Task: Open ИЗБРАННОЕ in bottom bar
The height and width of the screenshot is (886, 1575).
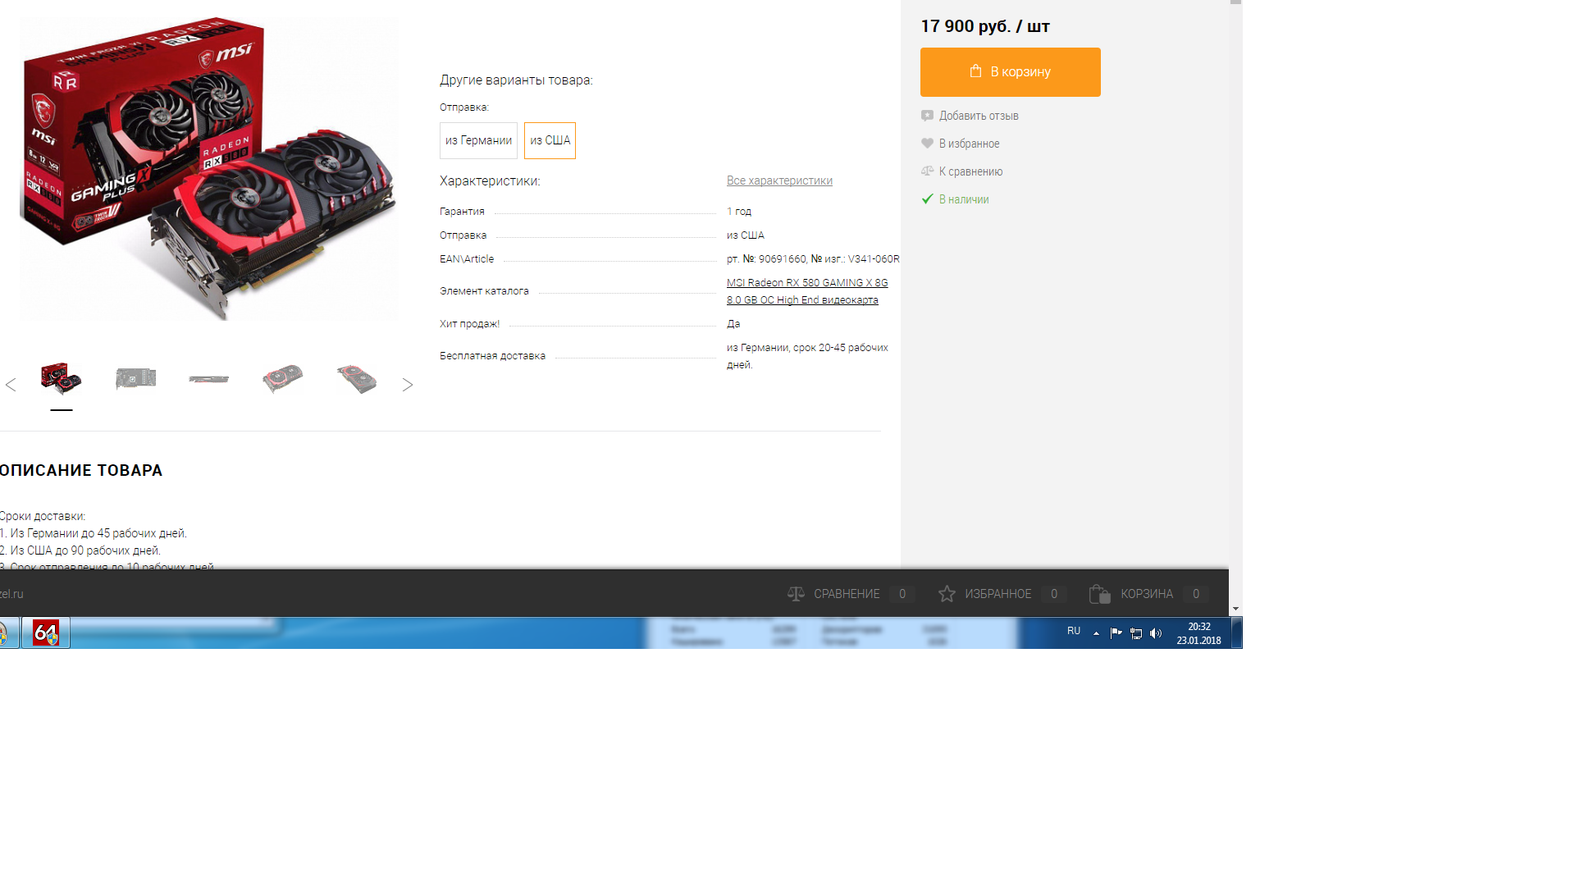Action: click(x=997, y=594)
